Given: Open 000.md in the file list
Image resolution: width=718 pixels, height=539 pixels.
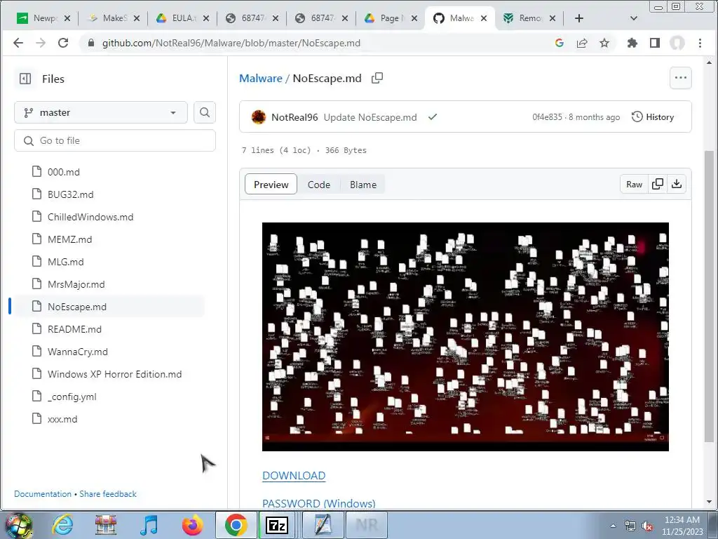Looking at the screenshot, I should 64,172.
